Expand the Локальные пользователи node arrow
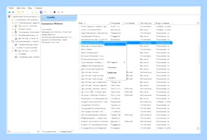207x140 pixels. click(x=13, y=32)
